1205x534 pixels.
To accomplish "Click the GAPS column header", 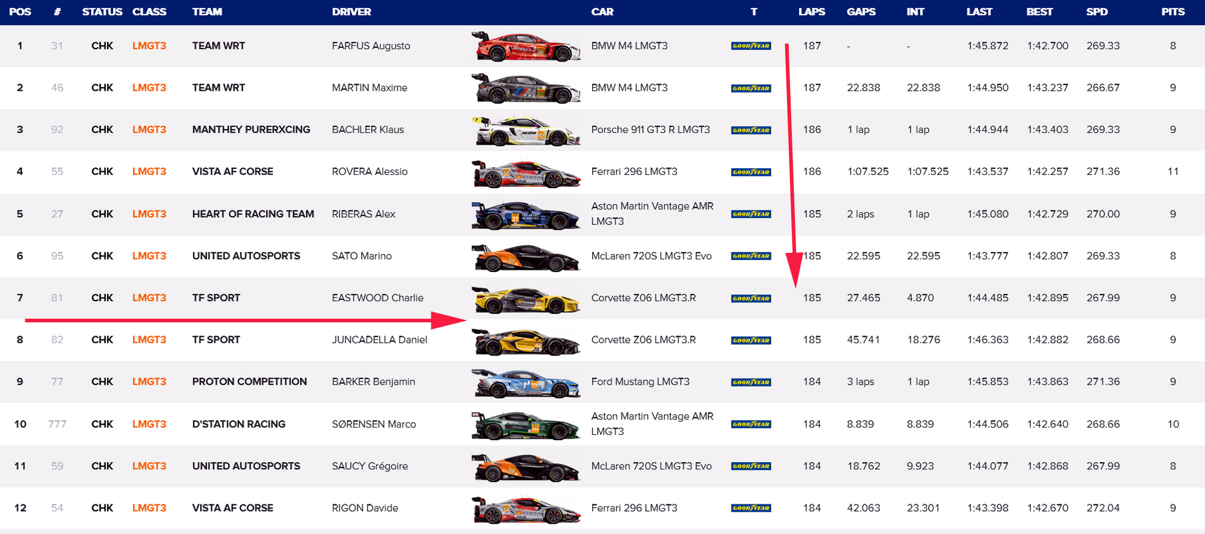I will (861, 11).
